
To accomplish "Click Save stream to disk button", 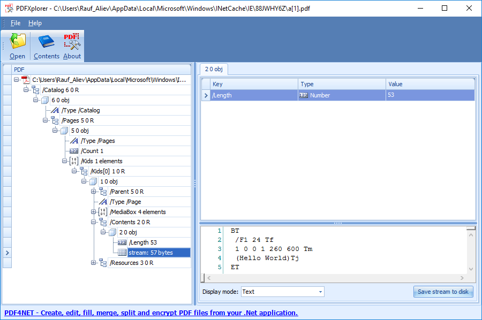I will [443, 292].
